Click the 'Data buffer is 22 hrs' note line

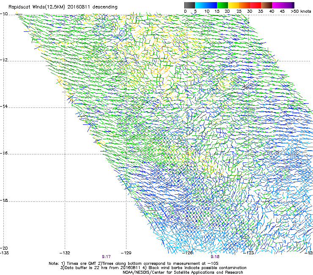pos(153,268)
